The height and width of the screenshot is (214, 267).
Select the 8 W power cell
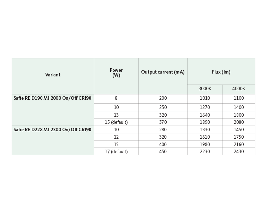click(116, 98)
